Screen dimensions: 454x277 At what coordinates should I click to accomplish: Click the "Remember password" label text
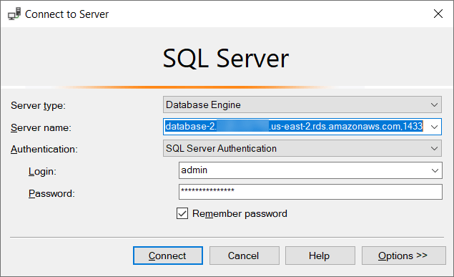[x=240, y=214]
